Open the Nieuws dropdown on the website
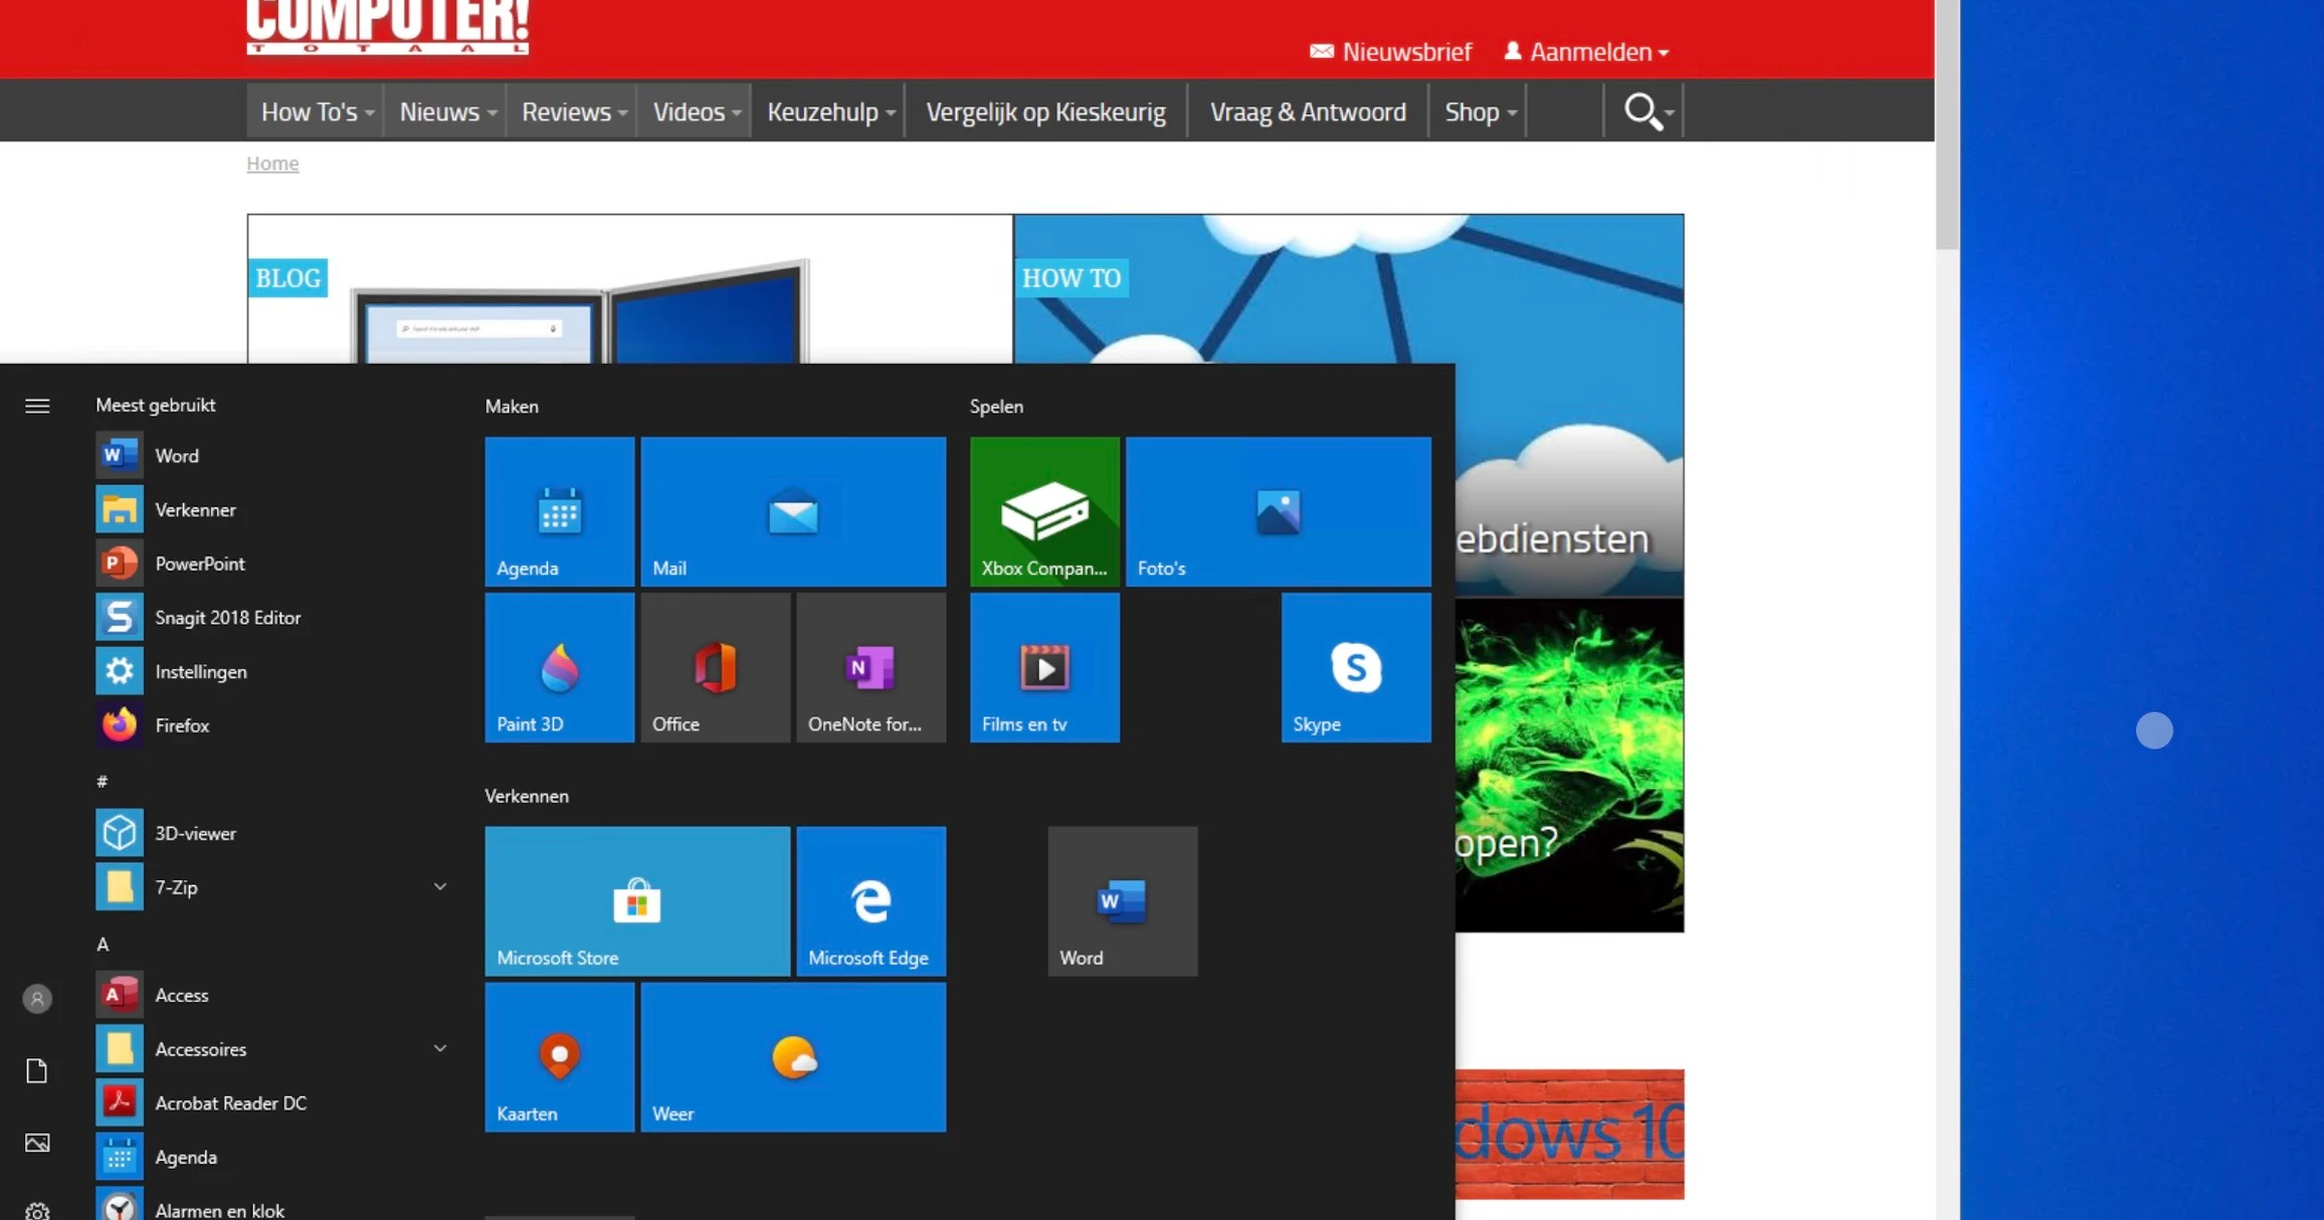Image resolution: width=2324 pixels, height=1220 pixels. point(446,111)
